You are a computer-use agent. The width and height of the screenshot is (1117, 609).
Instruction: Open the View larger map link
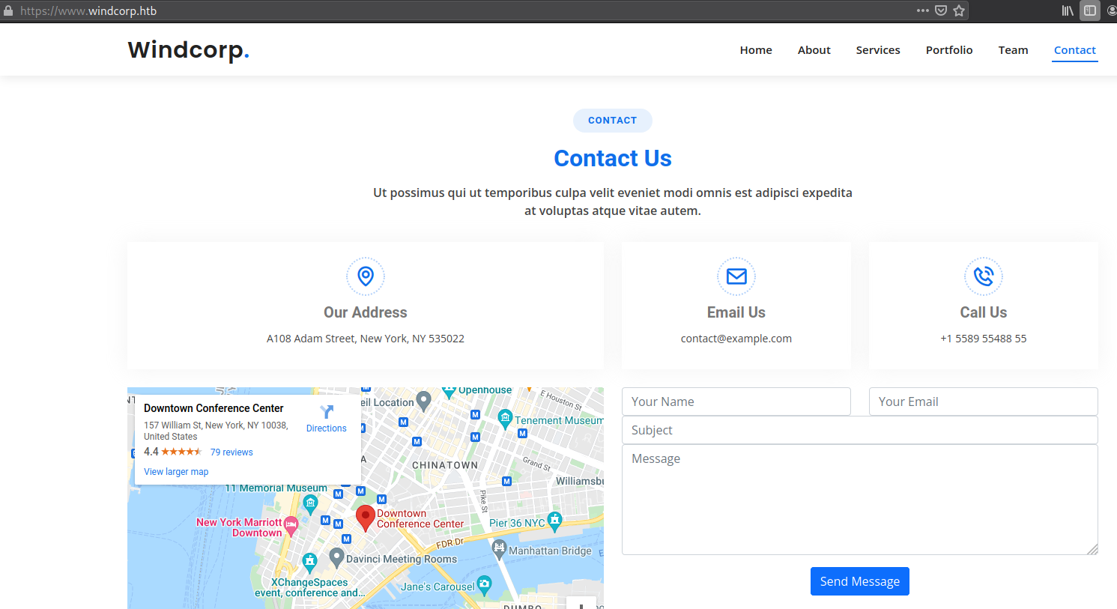click(176, 472)
